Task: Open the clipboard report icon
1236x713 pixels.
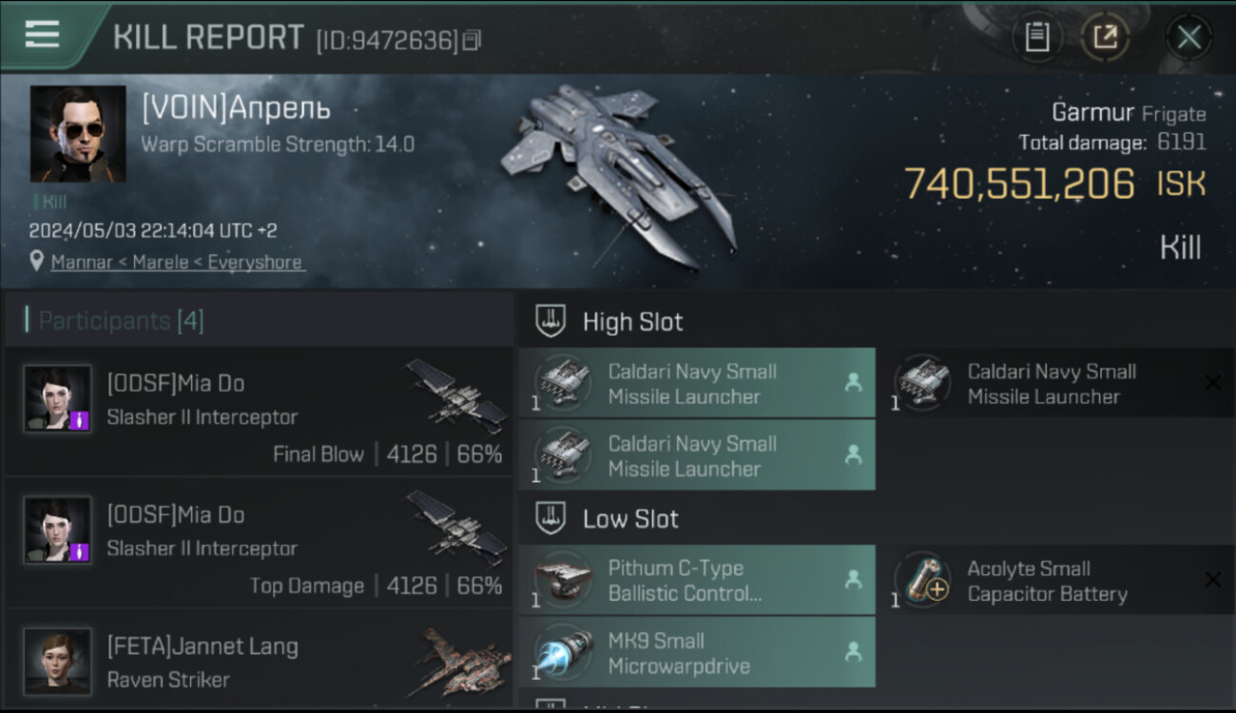Action: pyautogui.click(x=1037, y=38)
